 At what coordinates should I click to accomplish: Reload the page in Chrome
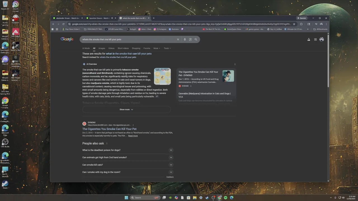(x=63, y=24)
